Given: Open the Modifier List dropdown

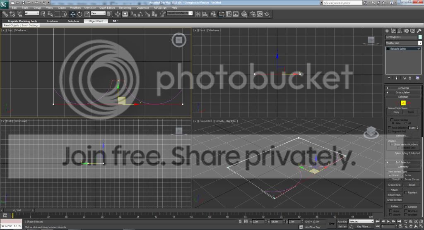Looking at the screenshot, I should [x=403, y=43].
